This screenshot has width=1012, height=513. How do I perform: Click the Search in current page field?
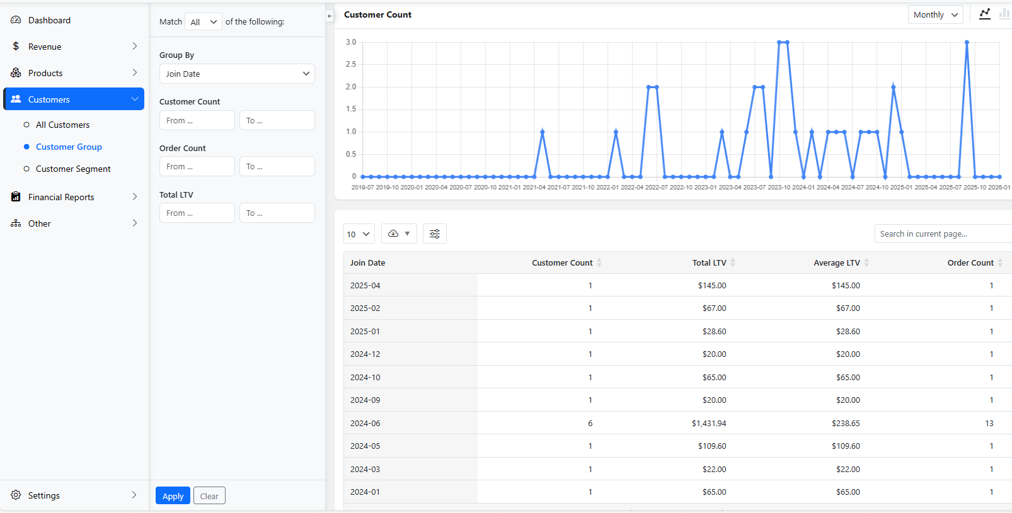(942, 234)
